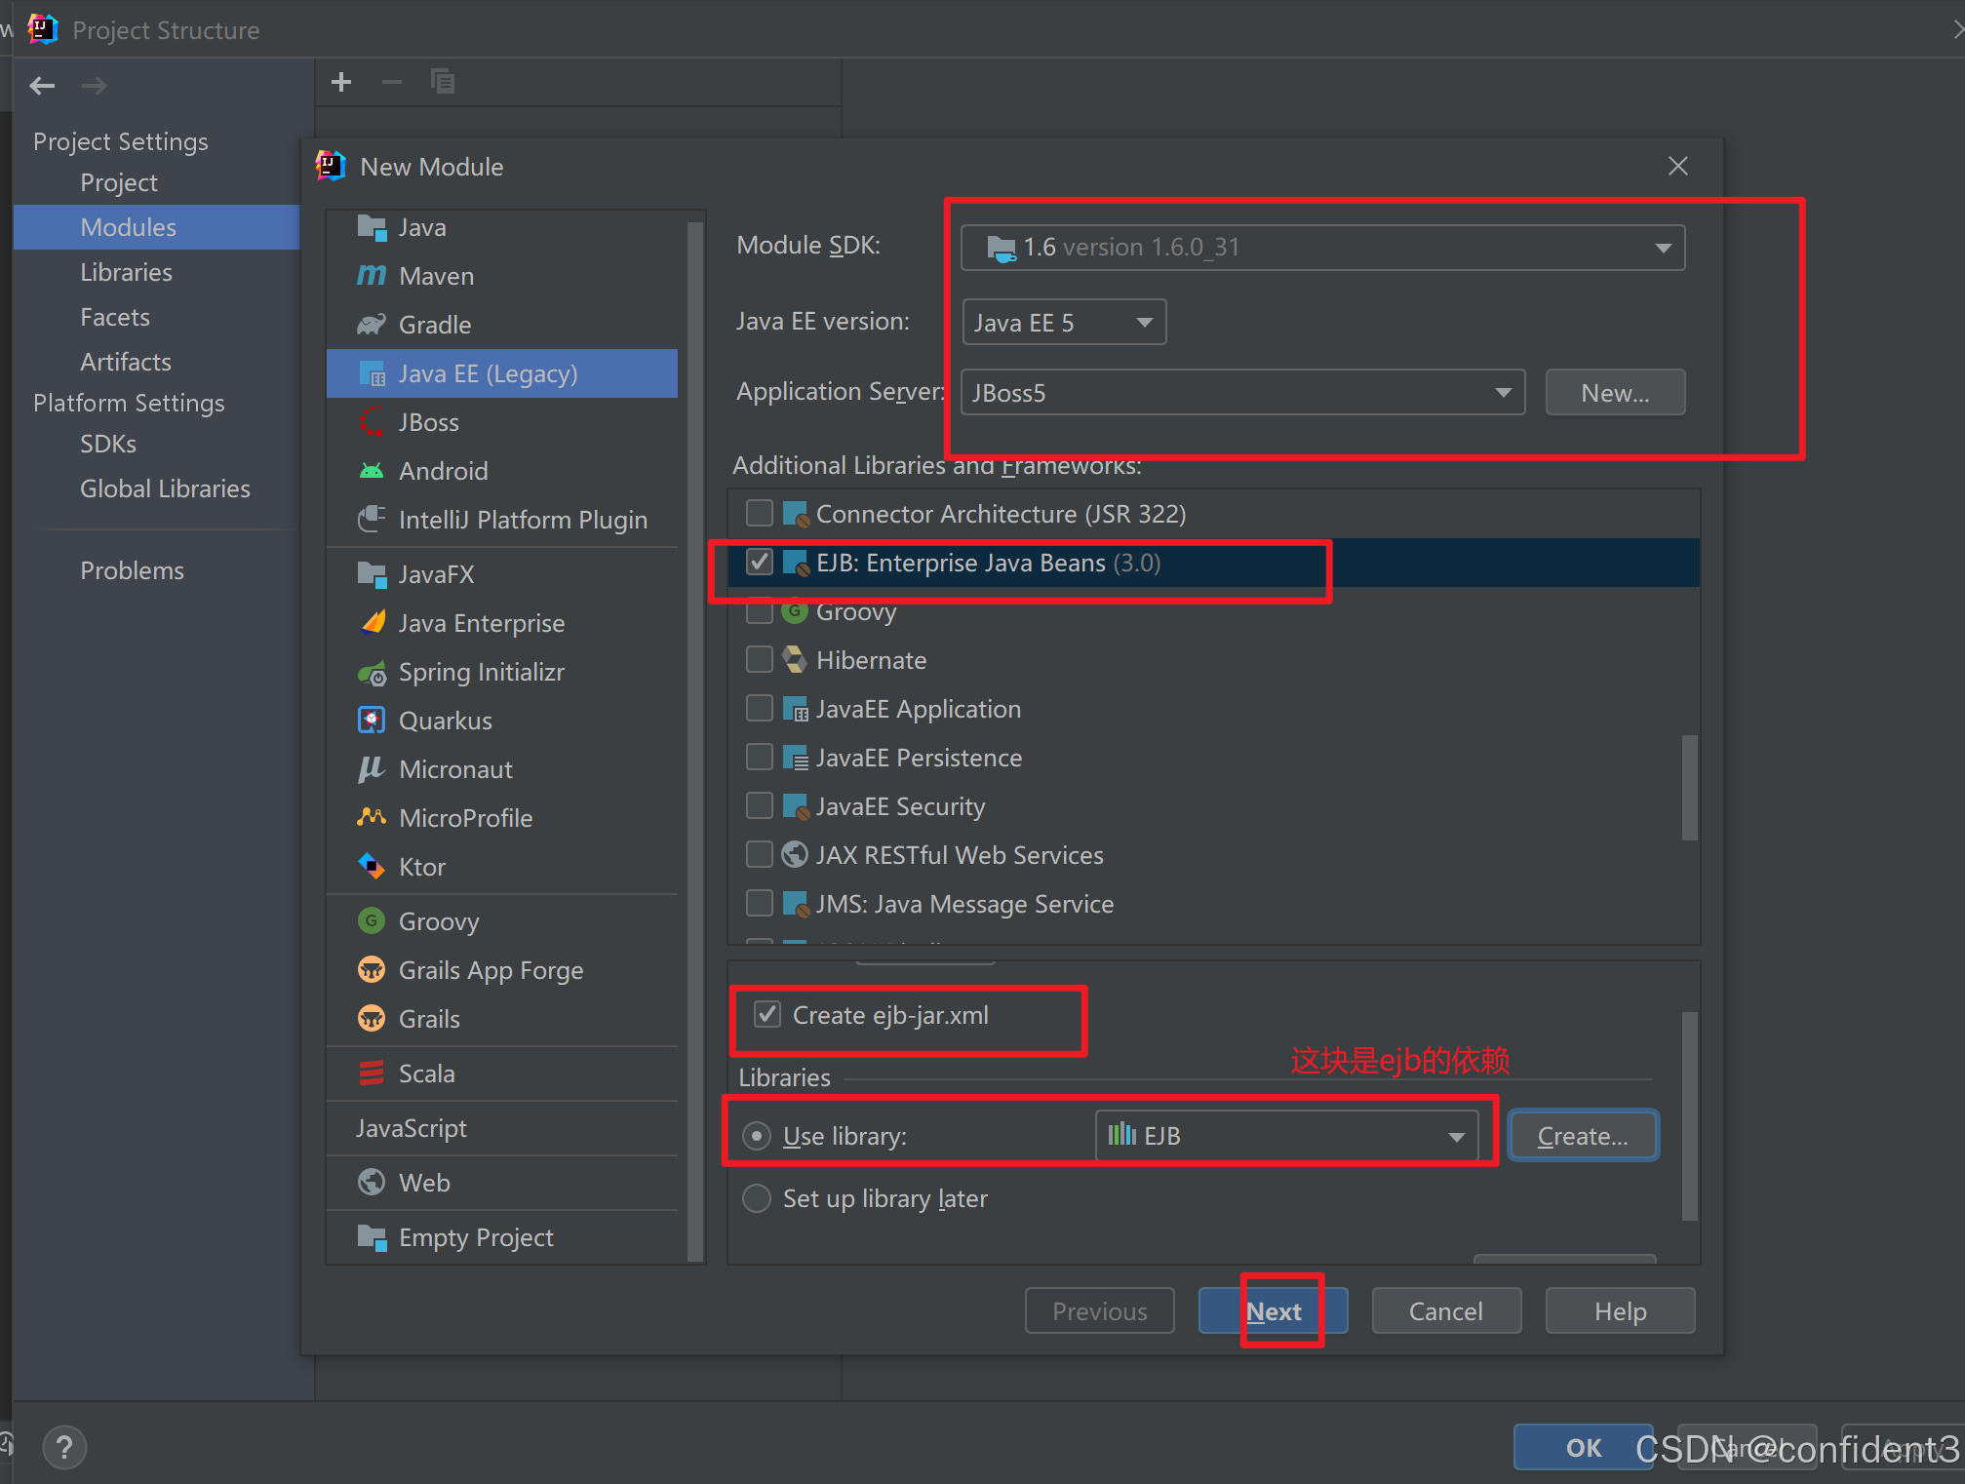The width and height of the screenshot is (1965, 1484).
Task: Select the Set up library later radio
Action: pyautogui.click(x=757, y=1198)
